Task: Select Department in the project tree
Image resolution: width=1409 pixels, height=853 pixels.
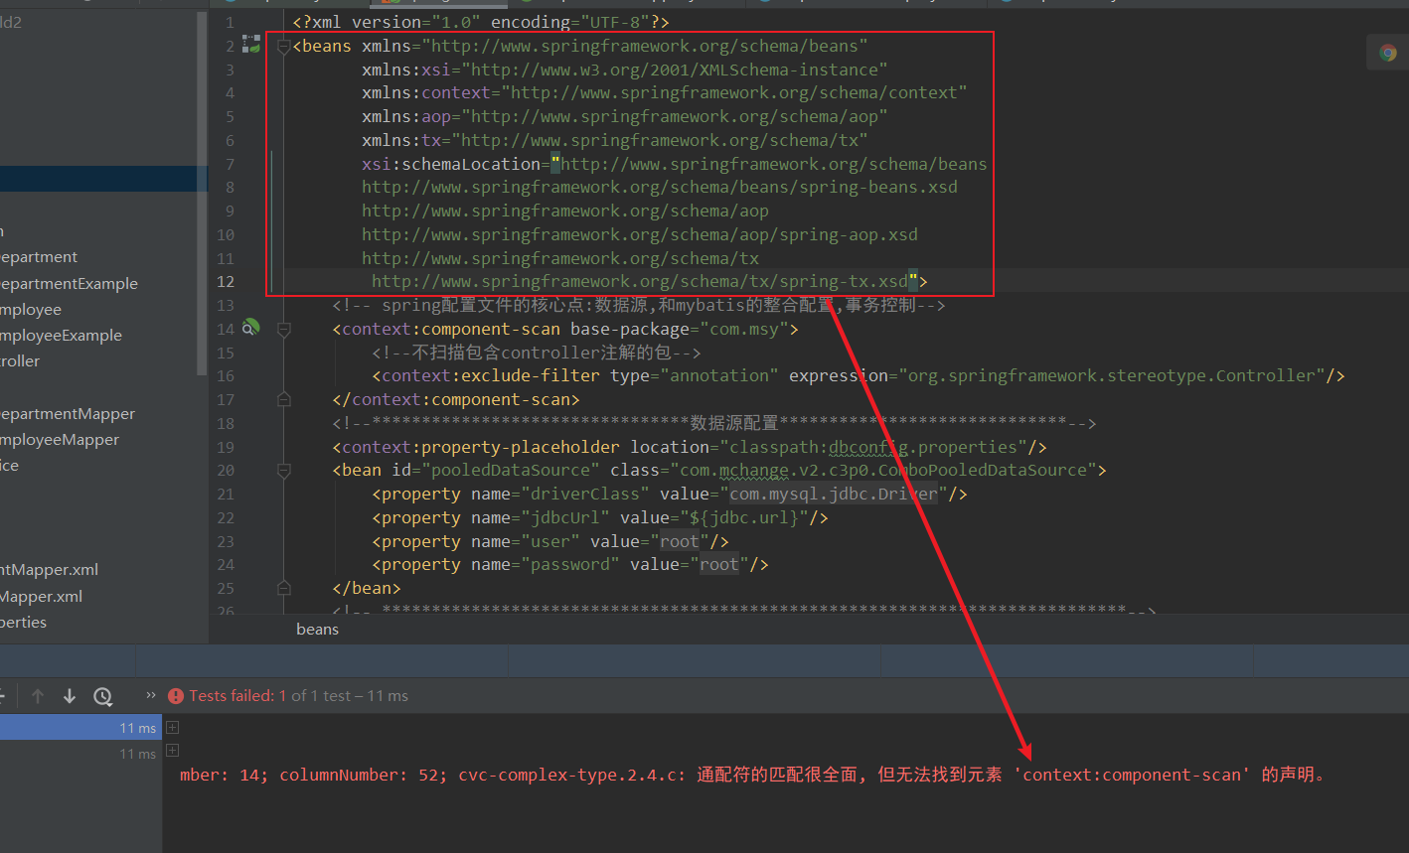Action: (x=39, y=257)
